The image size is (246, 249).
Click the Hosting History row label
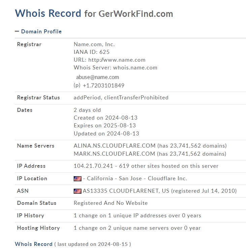click(38, 228)
